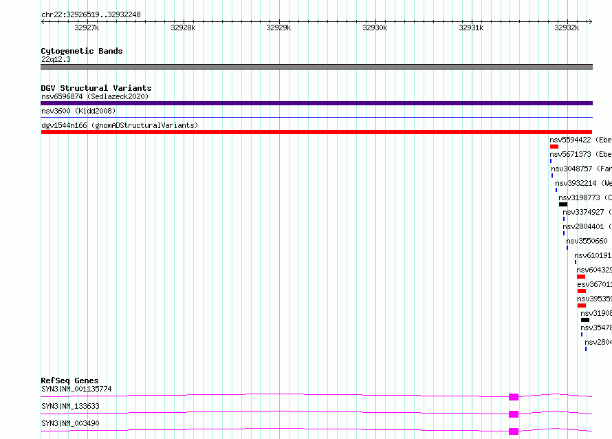Click the SYN3|NM_003490 transcript label
Viewport: 612px width, 439px height.
(70, 423)
